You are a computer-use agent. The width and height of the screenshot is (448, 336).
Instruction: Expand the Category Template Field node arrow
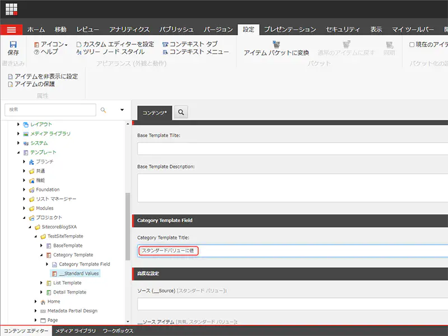(x=47, y=264)
